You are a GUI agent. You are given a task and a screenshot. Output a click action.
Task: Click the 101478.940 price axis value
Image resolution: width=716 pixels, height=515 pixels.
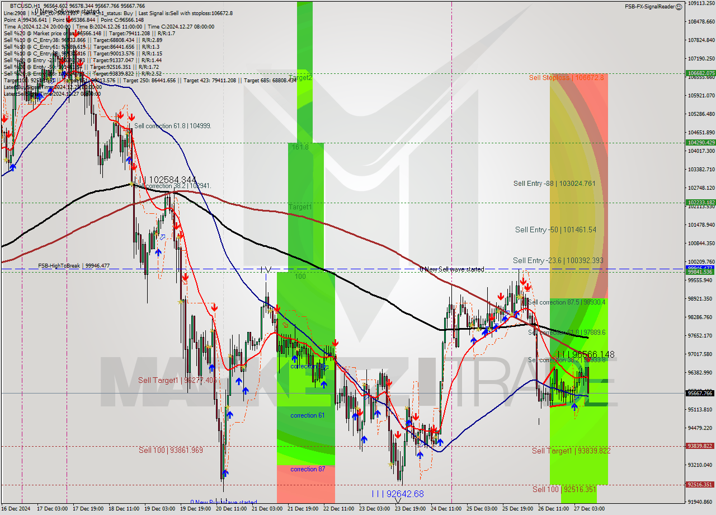click(x=701, y=224)
